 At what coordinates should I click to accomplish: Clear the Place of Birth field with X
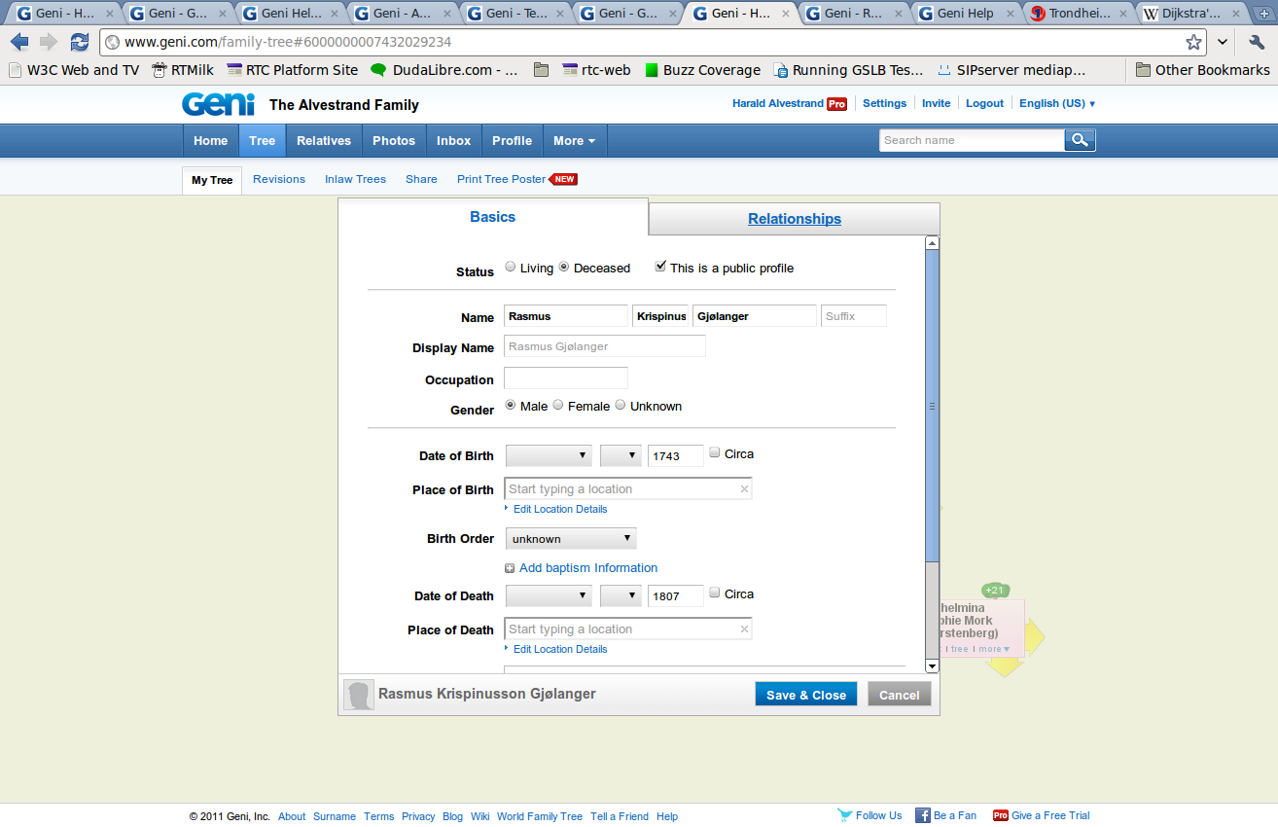pos(744,489)
